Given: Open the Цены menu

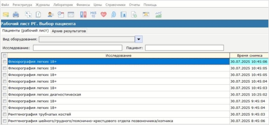Looking at the screenshot, I should [98, 5].
